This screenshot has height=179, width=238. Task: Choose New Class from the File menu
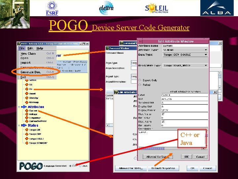tap(37, 54)
